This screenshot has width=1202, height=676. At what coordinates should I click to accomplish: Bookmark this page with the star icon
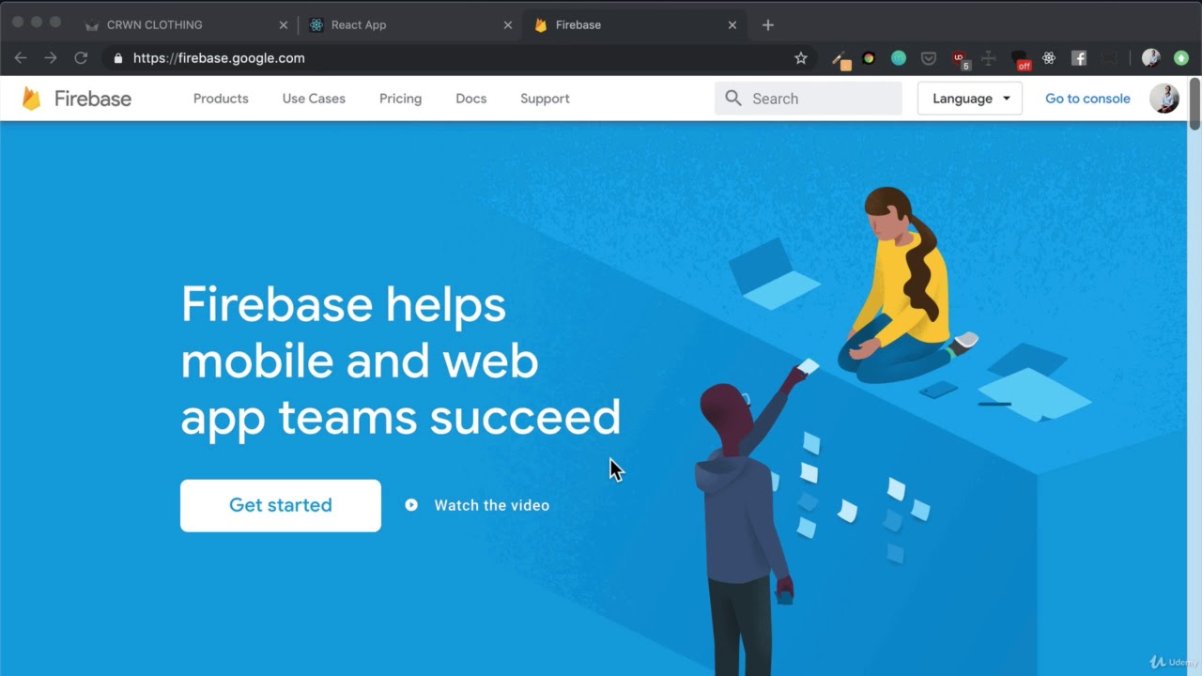coord(801,58)
